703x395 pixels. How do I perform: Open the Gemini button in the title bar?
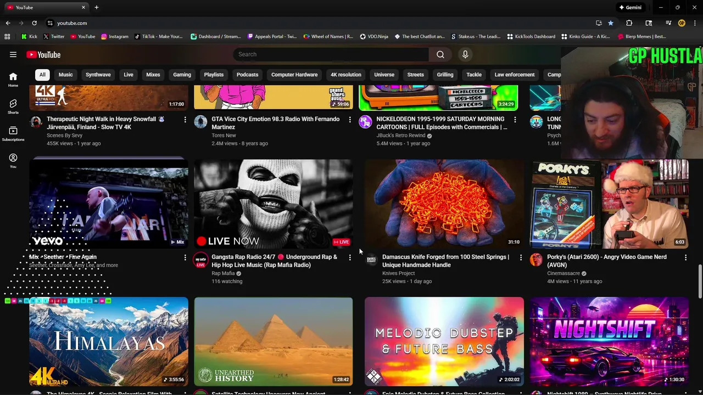coord(630,8)
